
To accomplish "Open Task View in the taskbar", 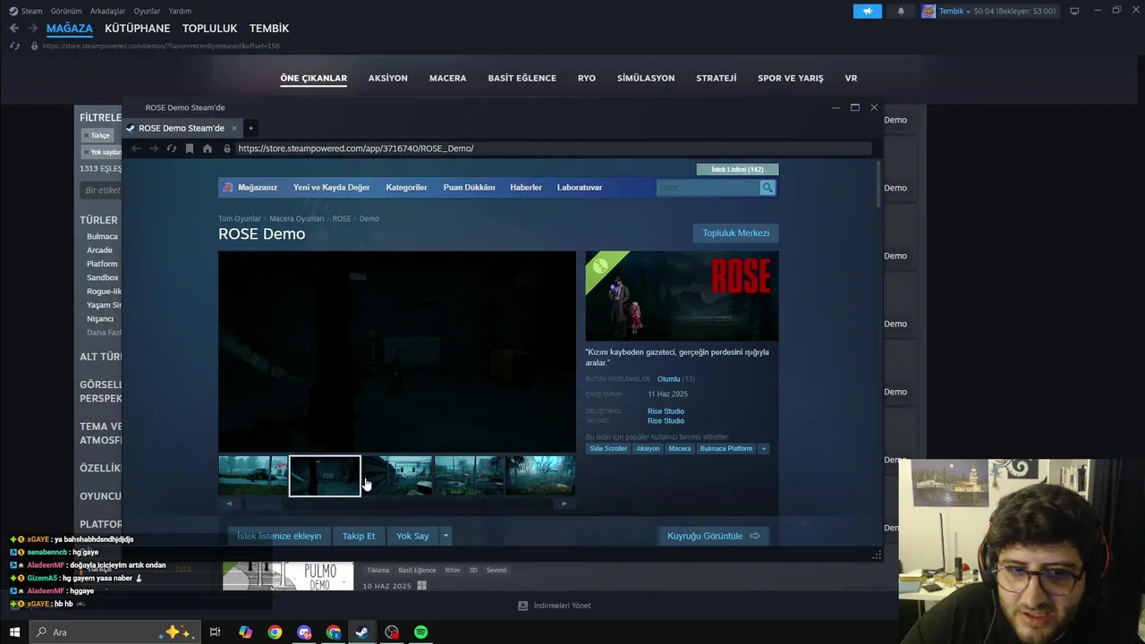I will pyautogui.click(x=215, y=632).
